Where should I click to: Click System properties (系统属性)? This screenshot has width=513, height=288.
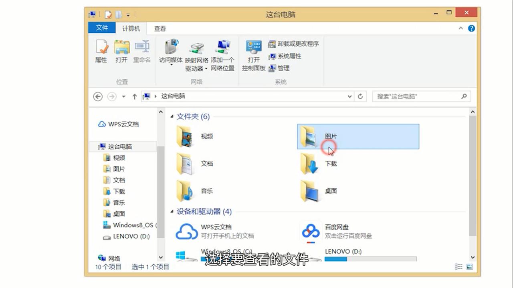(x=285, y=56)
